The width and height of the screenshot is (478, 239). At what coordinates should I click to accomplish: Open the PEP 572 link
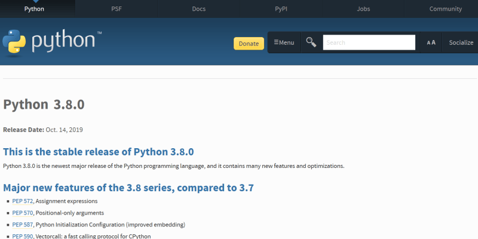23,201
